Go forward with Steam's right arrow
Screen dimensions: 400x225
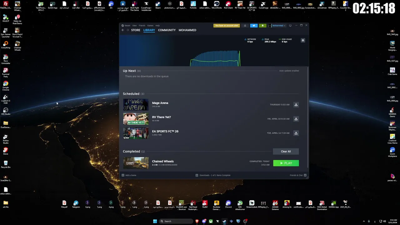coord(127,30)
